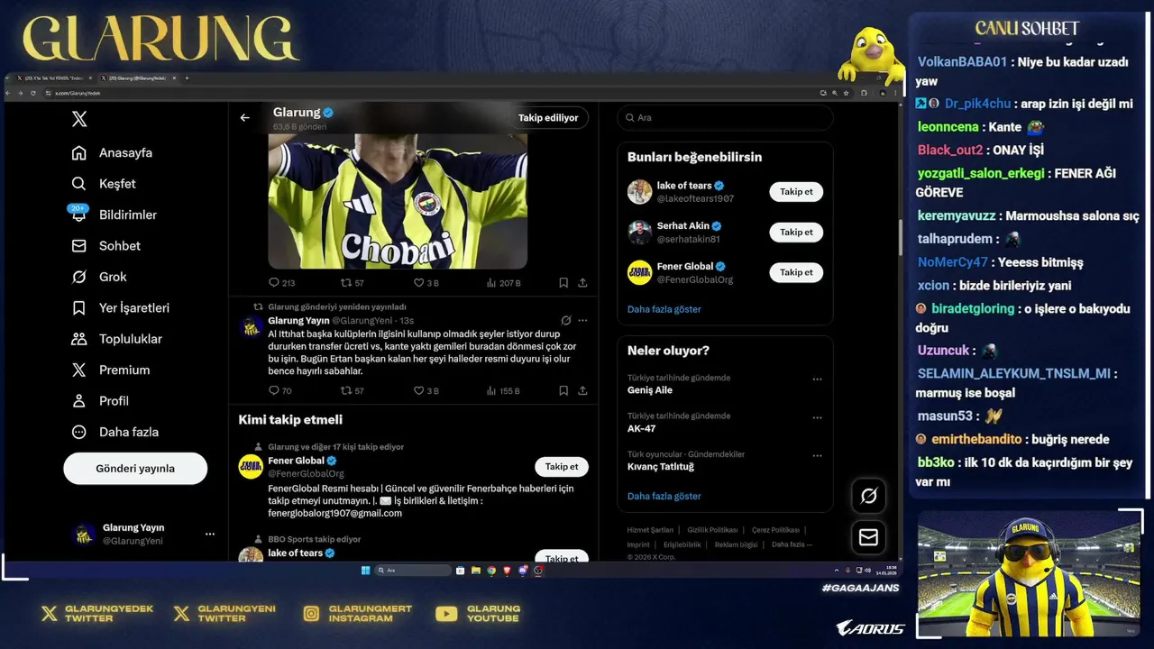Open Keşfet explore page

104,184
